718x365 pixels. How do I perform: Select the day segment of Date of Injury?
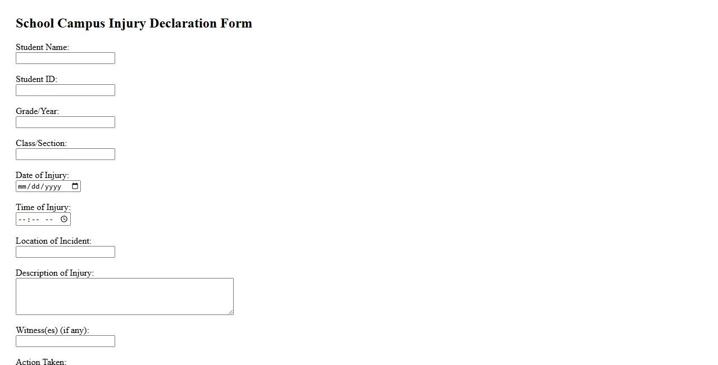(36, 186)
